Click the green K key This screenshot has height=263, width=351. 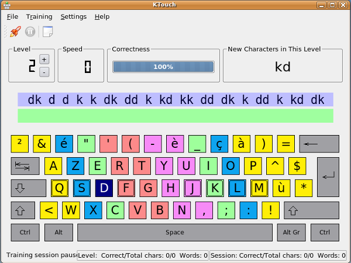(215, 188)
